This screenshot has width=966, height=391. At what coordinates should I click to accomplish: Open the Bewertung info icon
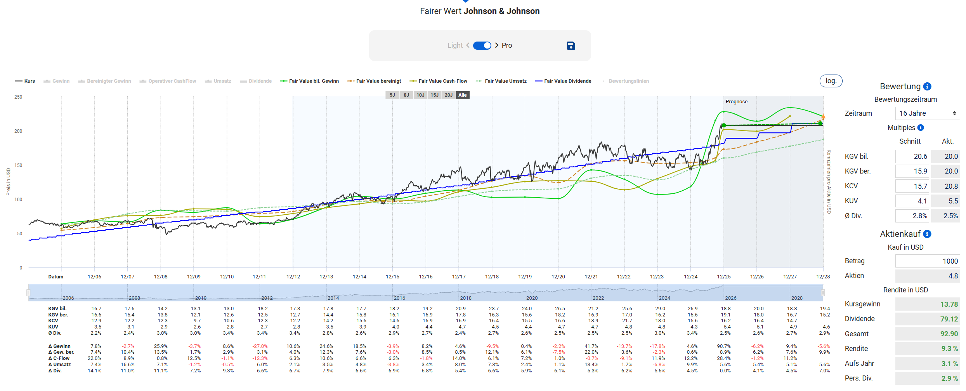tap(927, 87)
